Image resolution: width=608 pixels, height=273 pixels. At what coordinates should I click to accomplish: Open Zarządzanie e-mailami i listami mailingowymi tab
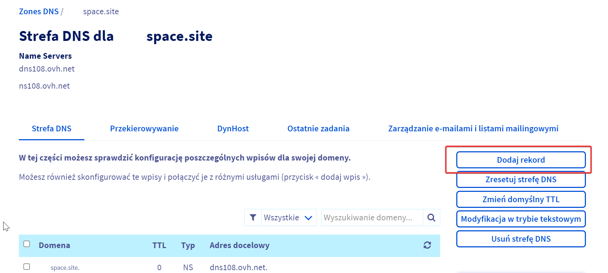(473, 128)
